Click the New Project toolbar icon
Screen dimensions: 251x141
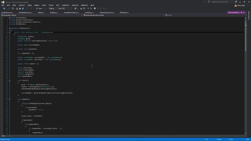coord(13,9)
